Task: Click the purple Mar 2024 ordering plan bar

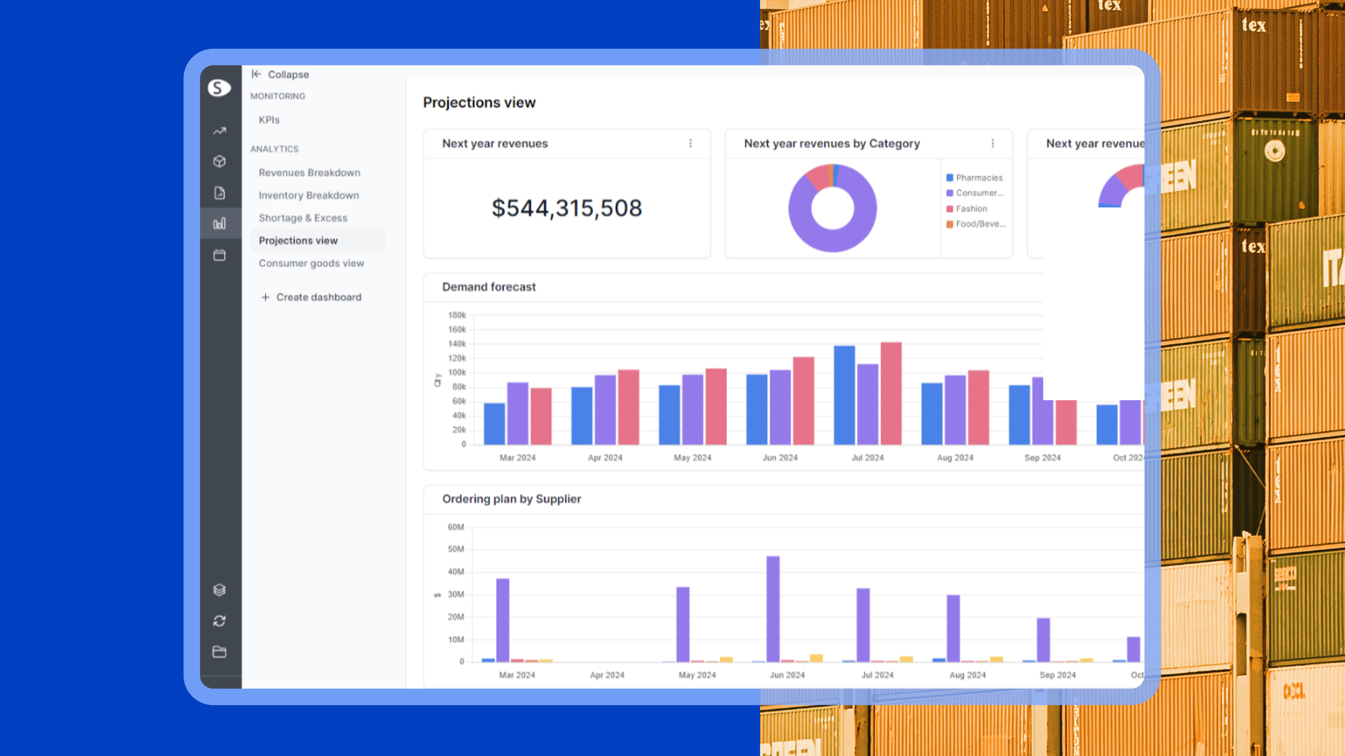Action: (x=503, y=620)
